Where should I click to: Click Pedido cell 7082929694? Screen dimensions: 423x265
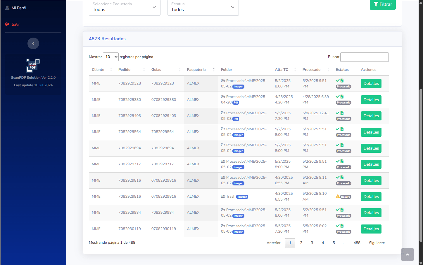coord(130,148)
